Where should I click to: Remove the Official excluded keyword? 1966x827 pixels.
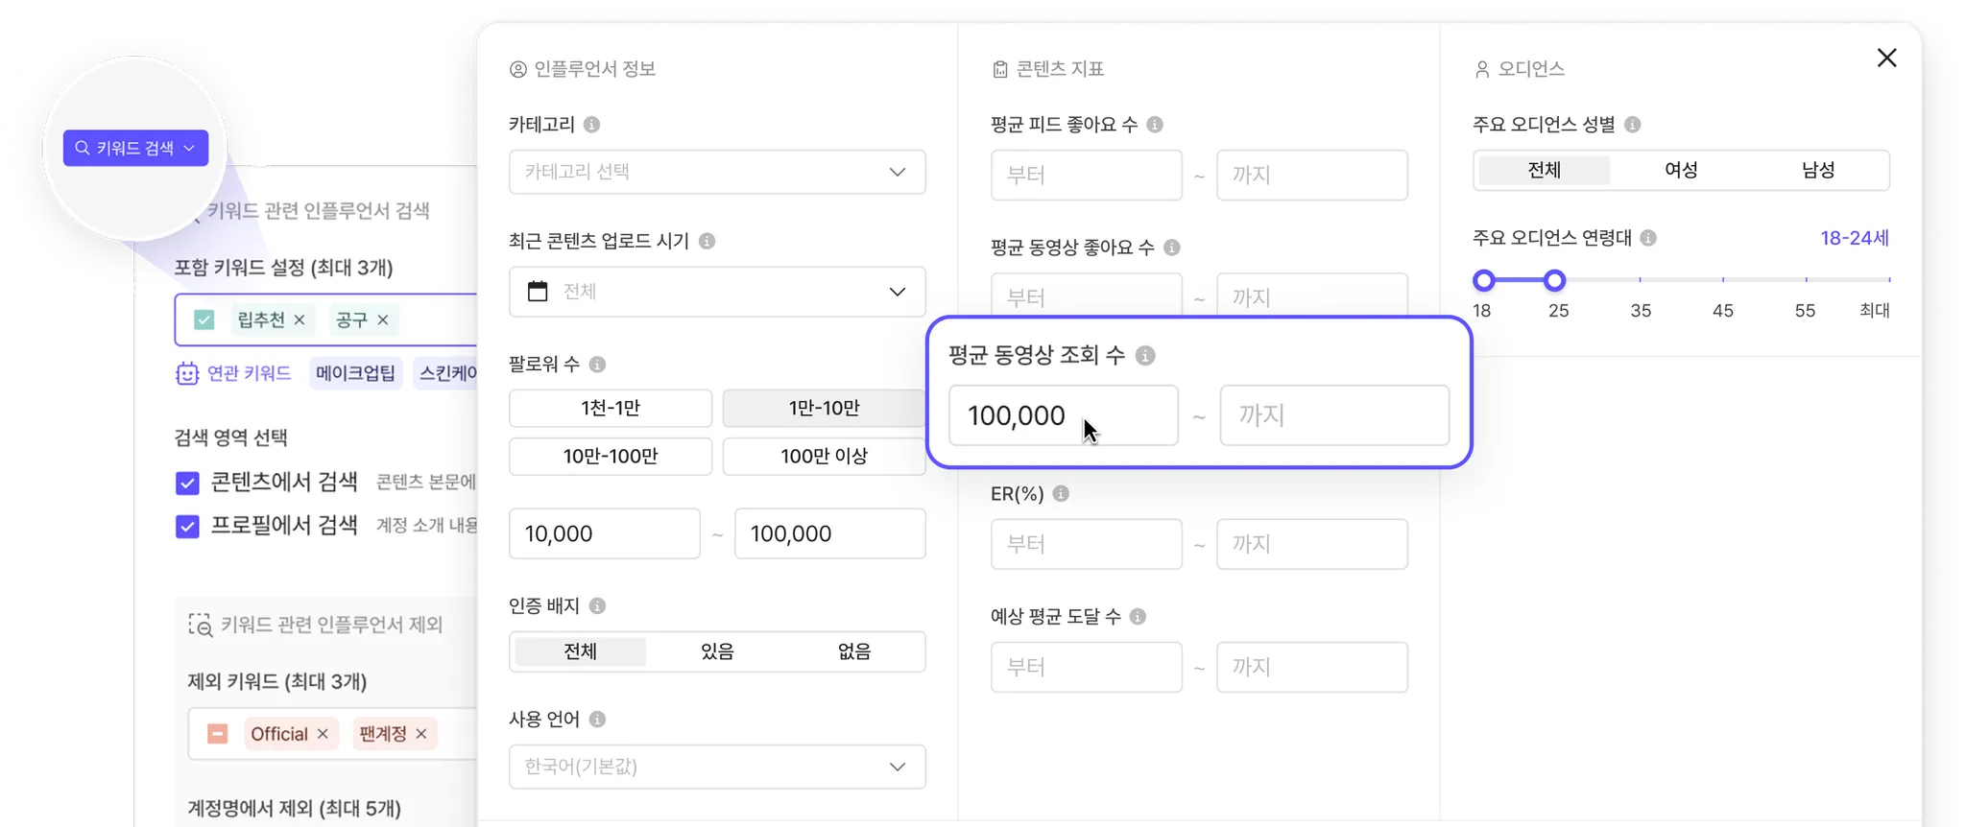click(323, 734)
